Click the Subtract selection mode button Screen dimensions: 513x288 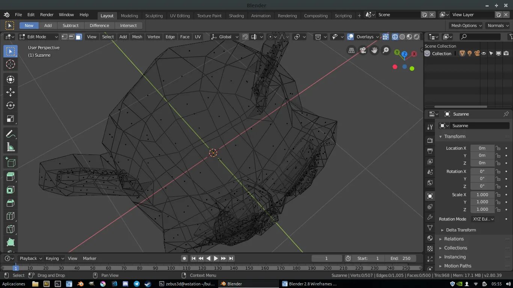click(x=71, y=25)
